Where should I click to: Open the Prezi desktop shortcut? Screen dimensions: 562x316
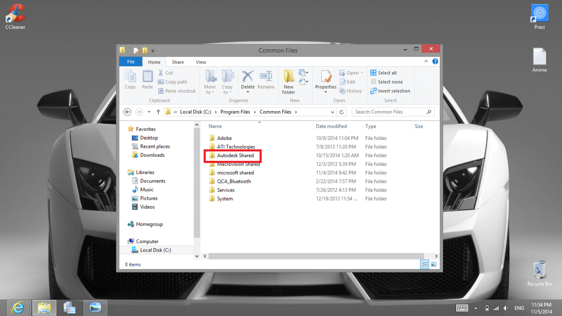(539, 17)
